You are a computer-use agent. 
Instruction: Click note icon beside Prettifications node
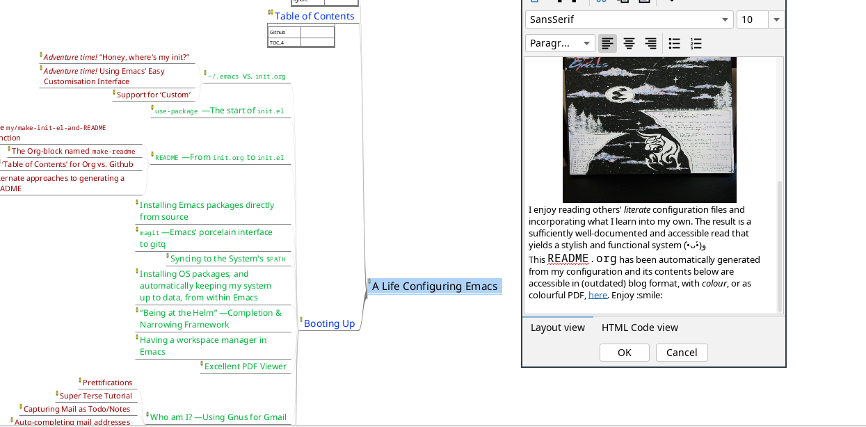(x=80, y=380)
